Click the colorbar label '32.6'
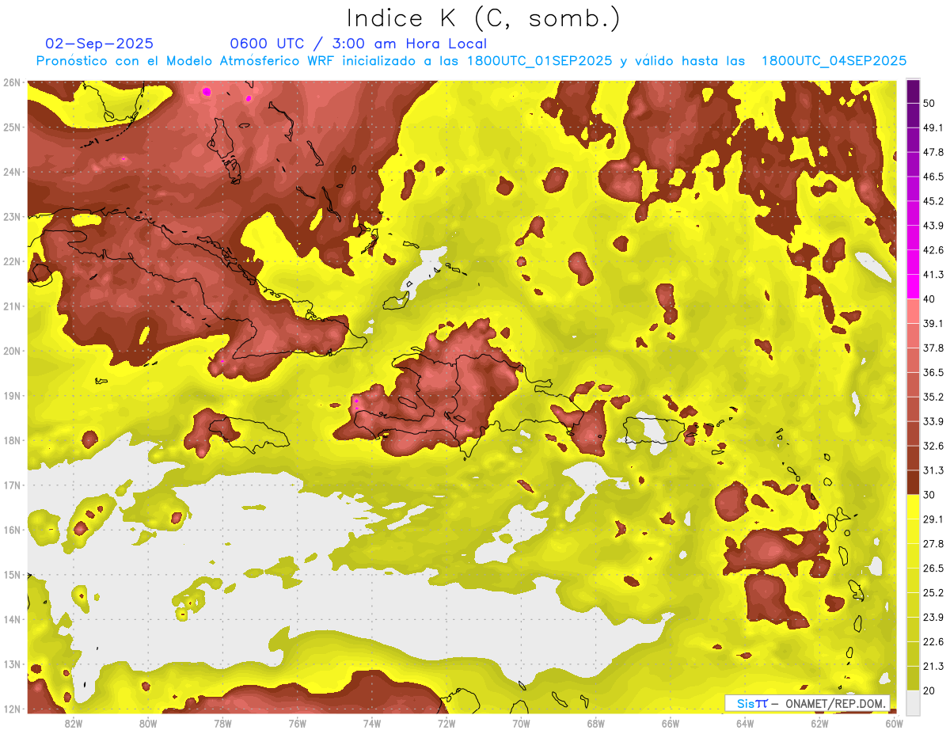The width and height of the screenshot is (950, 734). click(933, 446)
